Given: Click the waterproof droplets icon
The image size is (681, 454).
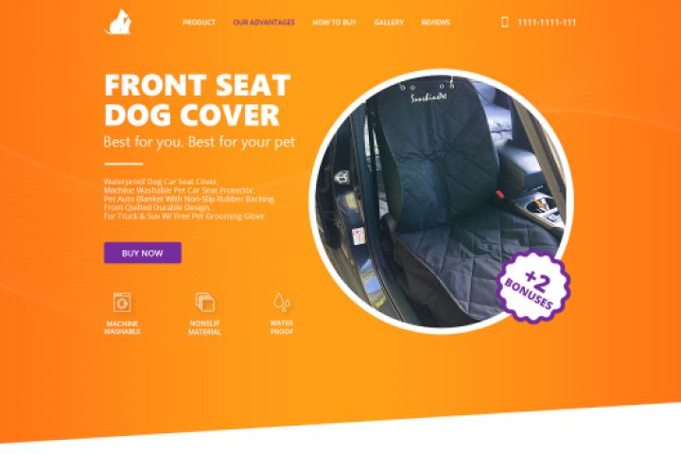Looking at the screenshot, I should (x=282, y=302).
